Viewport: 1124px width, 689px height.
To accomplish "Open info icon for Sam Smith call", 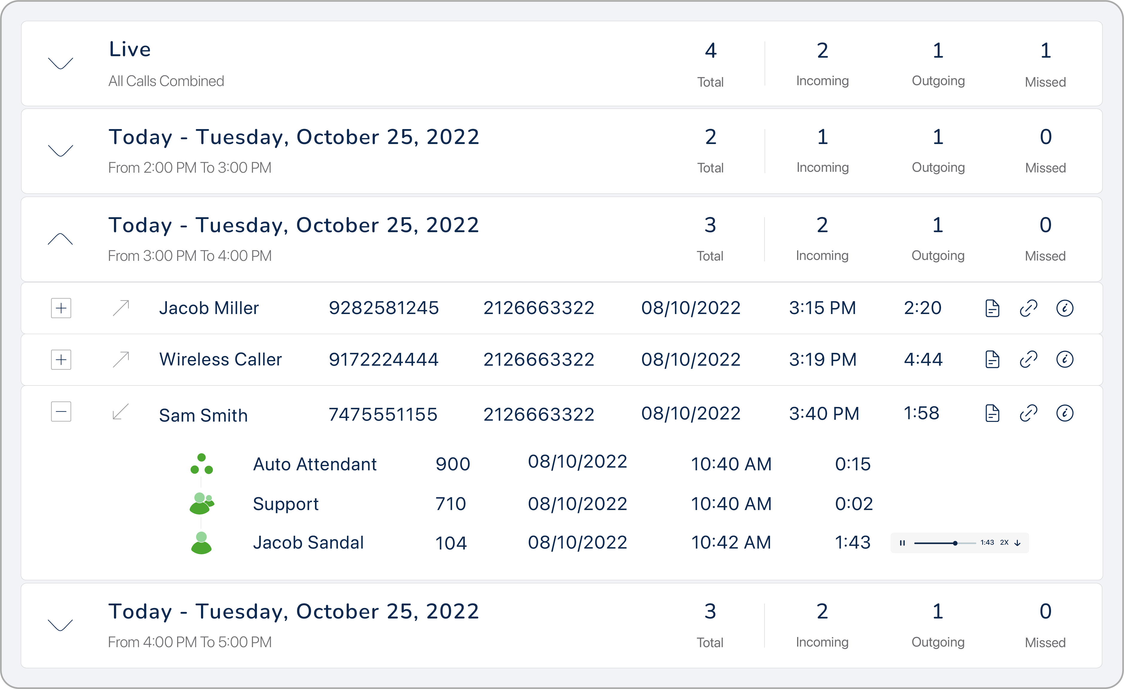I will 1065,413.
